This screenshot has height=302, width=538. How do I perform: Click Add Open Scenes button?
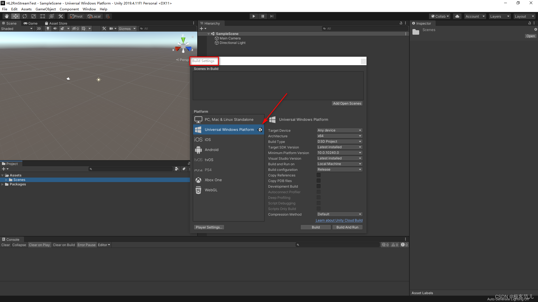point(347,103)
